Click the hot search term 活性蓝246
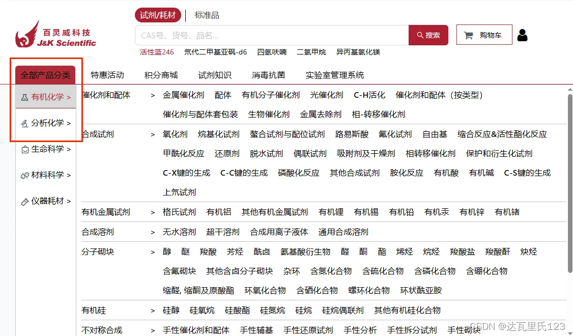 (157, 52)
